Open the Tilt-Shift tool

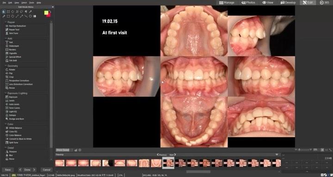point(11,60)
